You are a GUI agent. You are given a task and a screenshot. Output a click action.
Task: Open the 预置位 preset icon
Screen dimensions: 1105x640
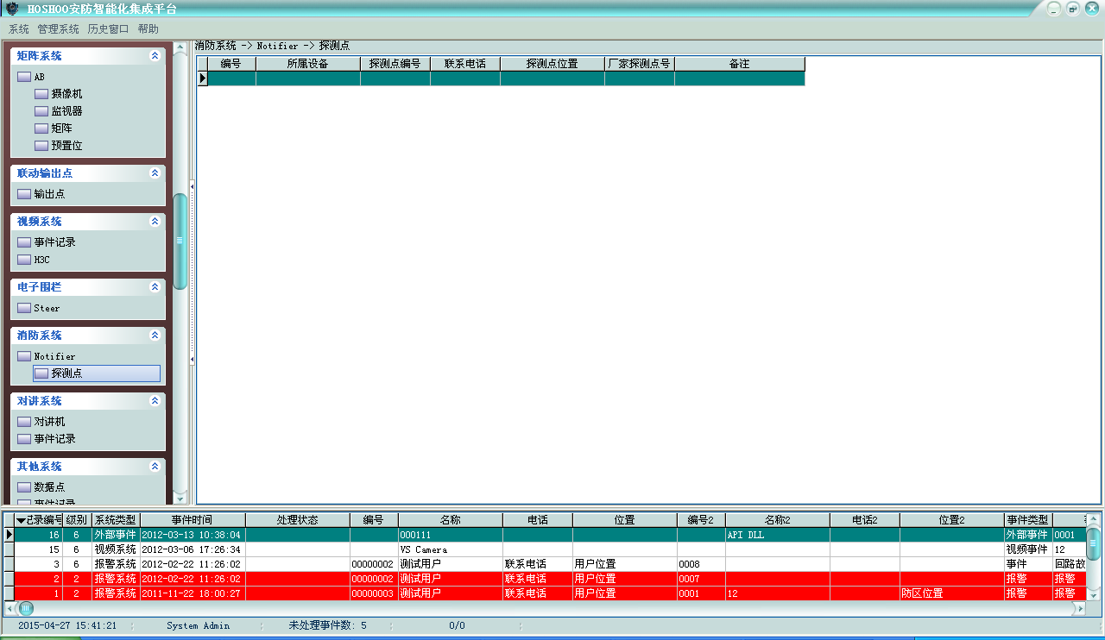point(41,146)
